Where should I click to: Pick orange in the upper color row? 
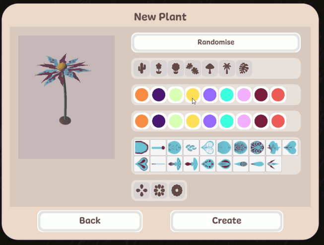[x=141, y=95]
